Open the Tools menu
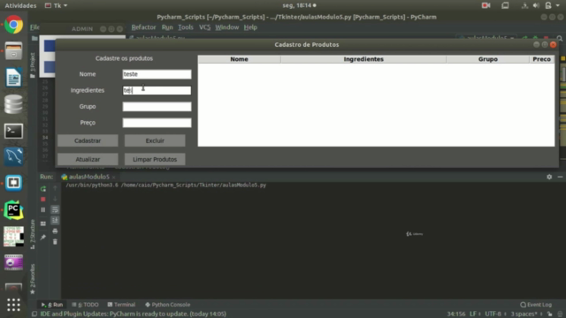This screenshot has width=566, height=318. 186,27
